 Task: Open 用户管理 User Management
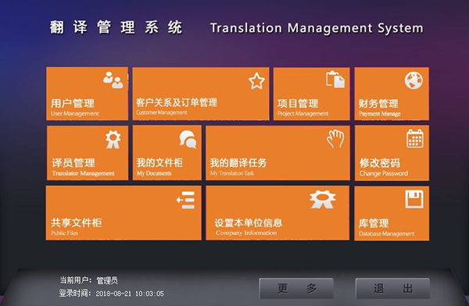pos(87,94)
